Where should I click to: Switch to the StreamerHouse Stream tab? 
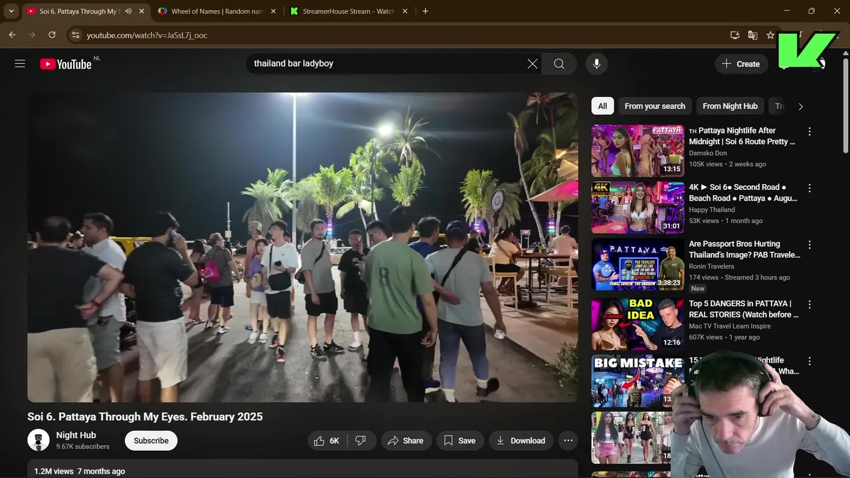coord(349,11)
